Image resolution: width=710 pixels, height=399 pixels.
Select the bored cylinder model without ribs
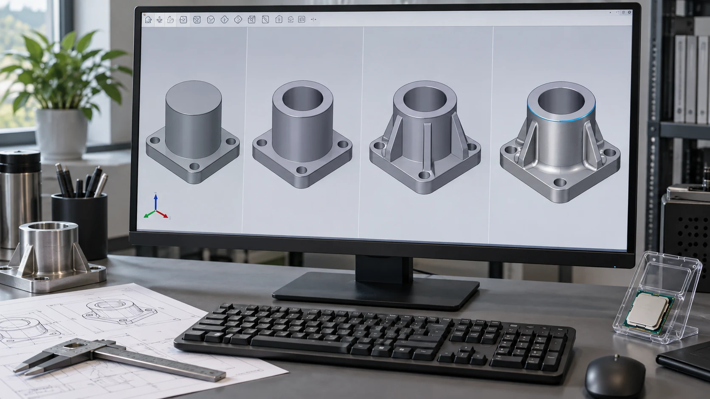click(x=302, y=134)
